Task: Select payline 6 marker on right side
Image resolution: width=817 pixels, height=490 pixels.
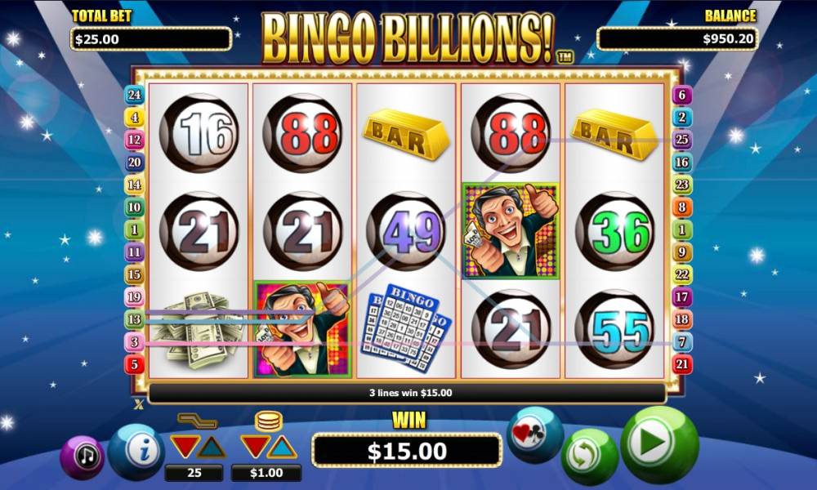Action: point(682,95)
